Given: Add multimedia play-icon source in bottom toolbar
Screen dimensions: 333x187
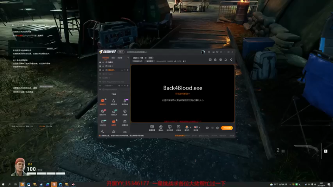Looking at the screenshot, I should (179, 128).
